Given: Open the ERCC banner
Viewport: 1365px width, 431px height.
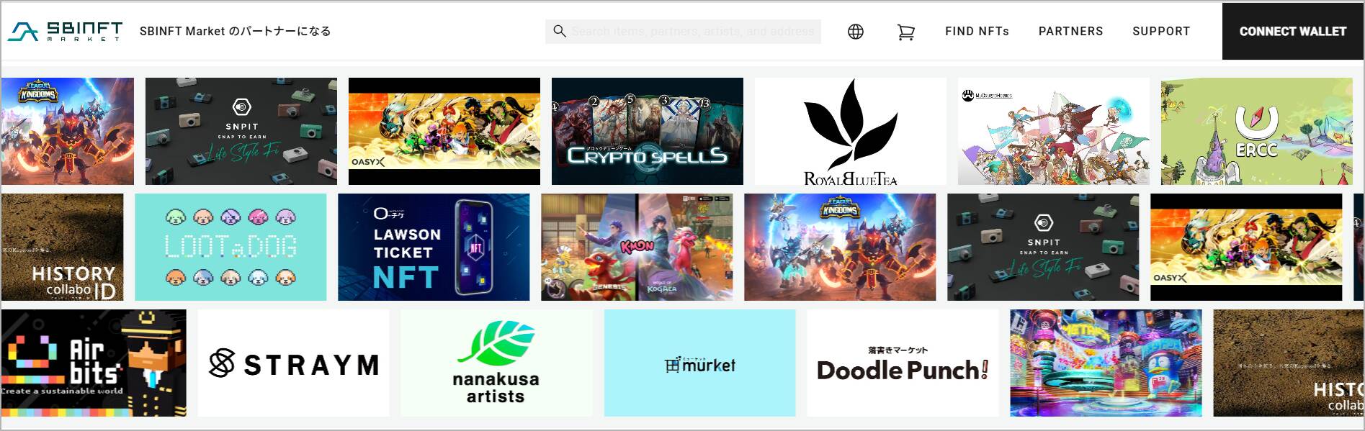Looking at the screenshot, I should 1256,131.
